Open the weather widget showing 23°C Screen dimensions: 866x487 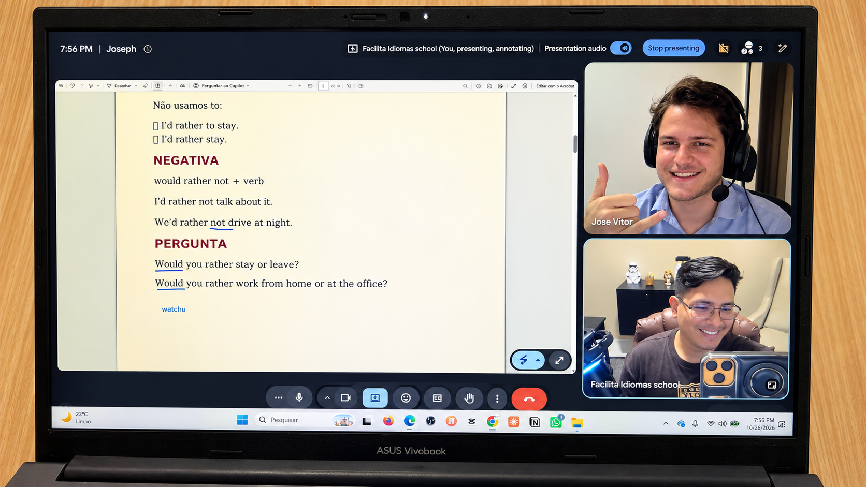tap(76, 417)
